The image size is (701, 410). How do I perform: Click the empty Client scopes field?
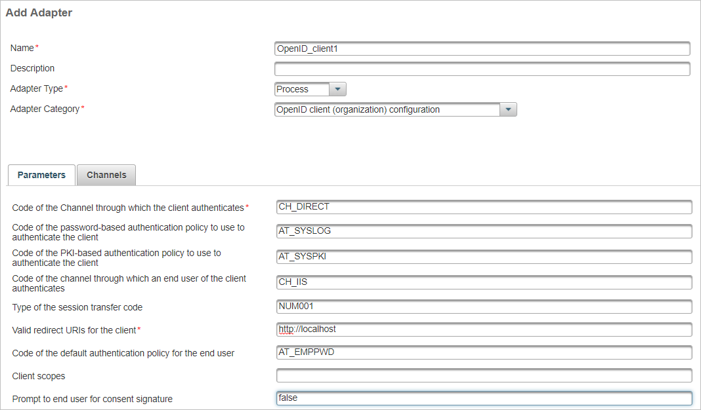[x=484, y=376]
